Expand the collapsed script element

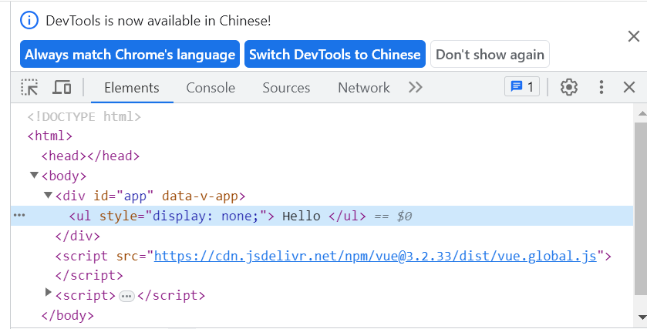(x=49, y=292)
